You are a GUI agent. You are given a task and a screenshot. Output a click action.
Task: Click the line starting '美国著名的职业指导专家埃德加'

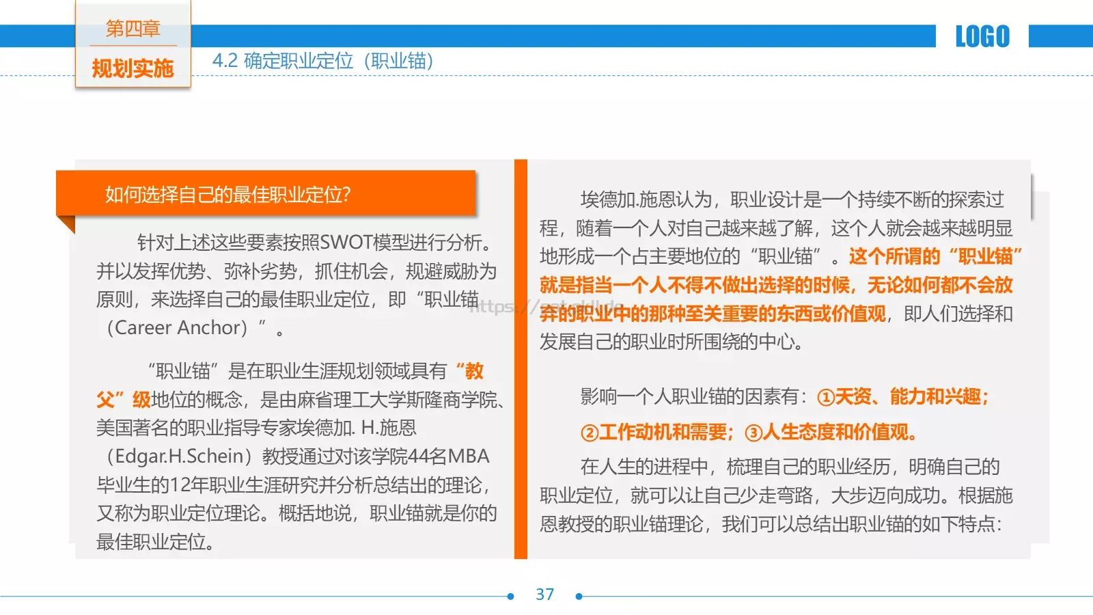point(256,428)
